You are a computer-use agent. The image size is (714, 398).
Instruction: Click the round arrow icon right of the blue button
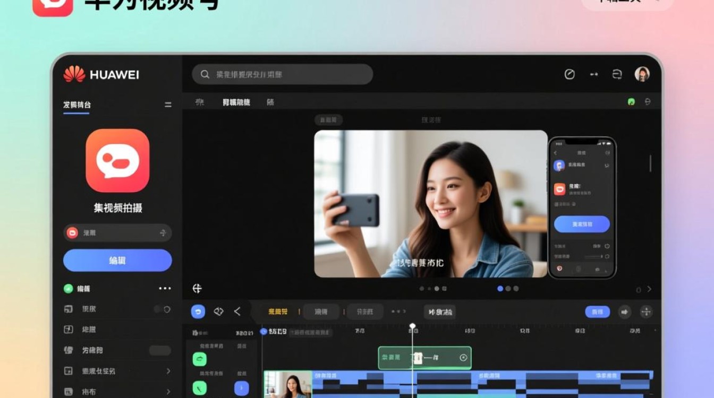click(625, 312)
